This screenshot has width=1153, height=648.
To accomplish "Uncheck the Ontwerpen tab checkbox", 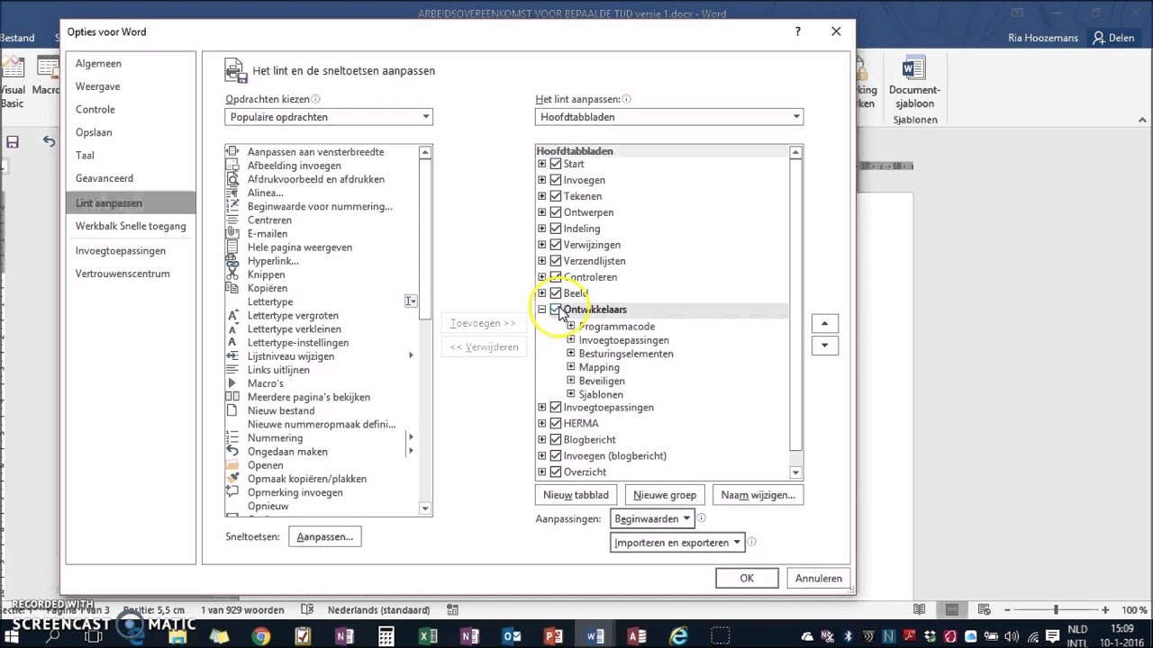I will 556,212.
